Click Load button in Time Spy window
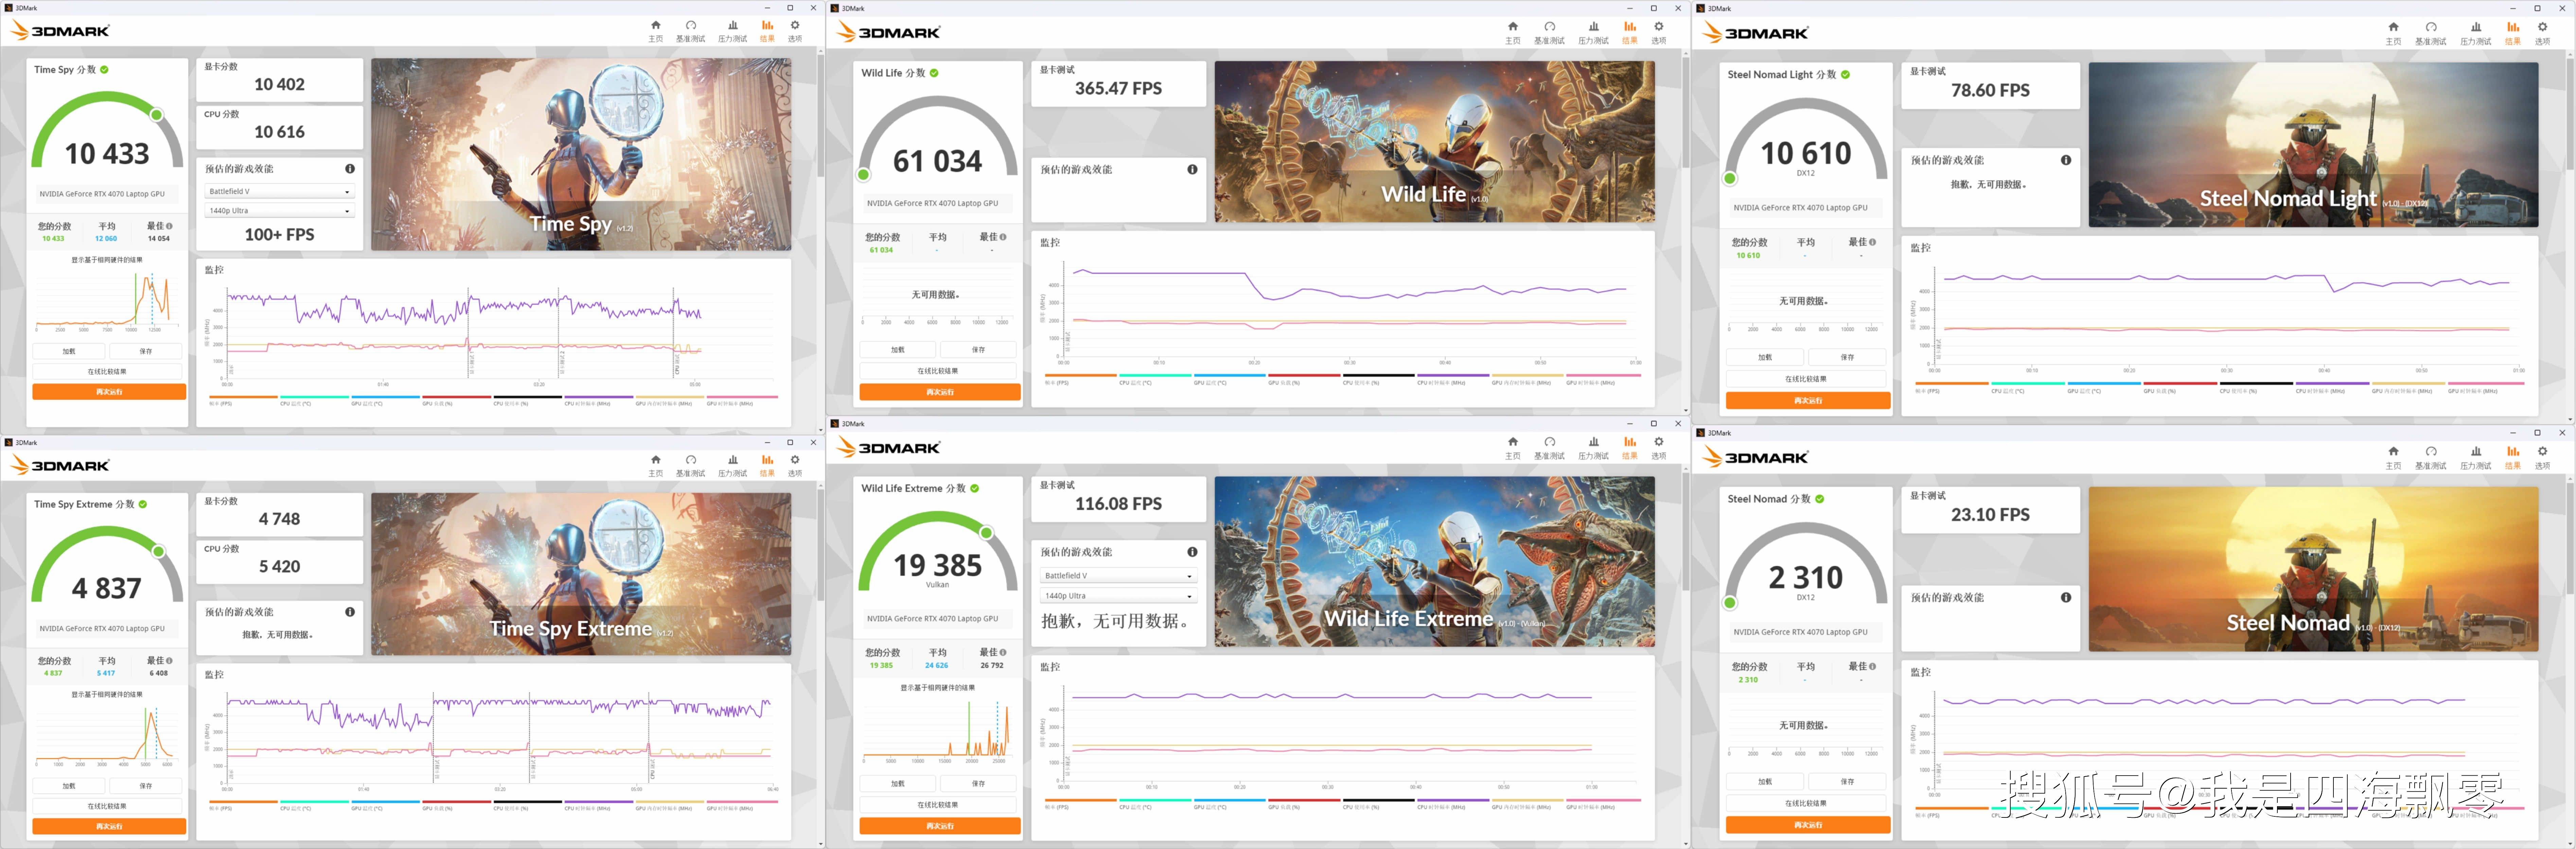The image size is (2576, 849). 69,351
